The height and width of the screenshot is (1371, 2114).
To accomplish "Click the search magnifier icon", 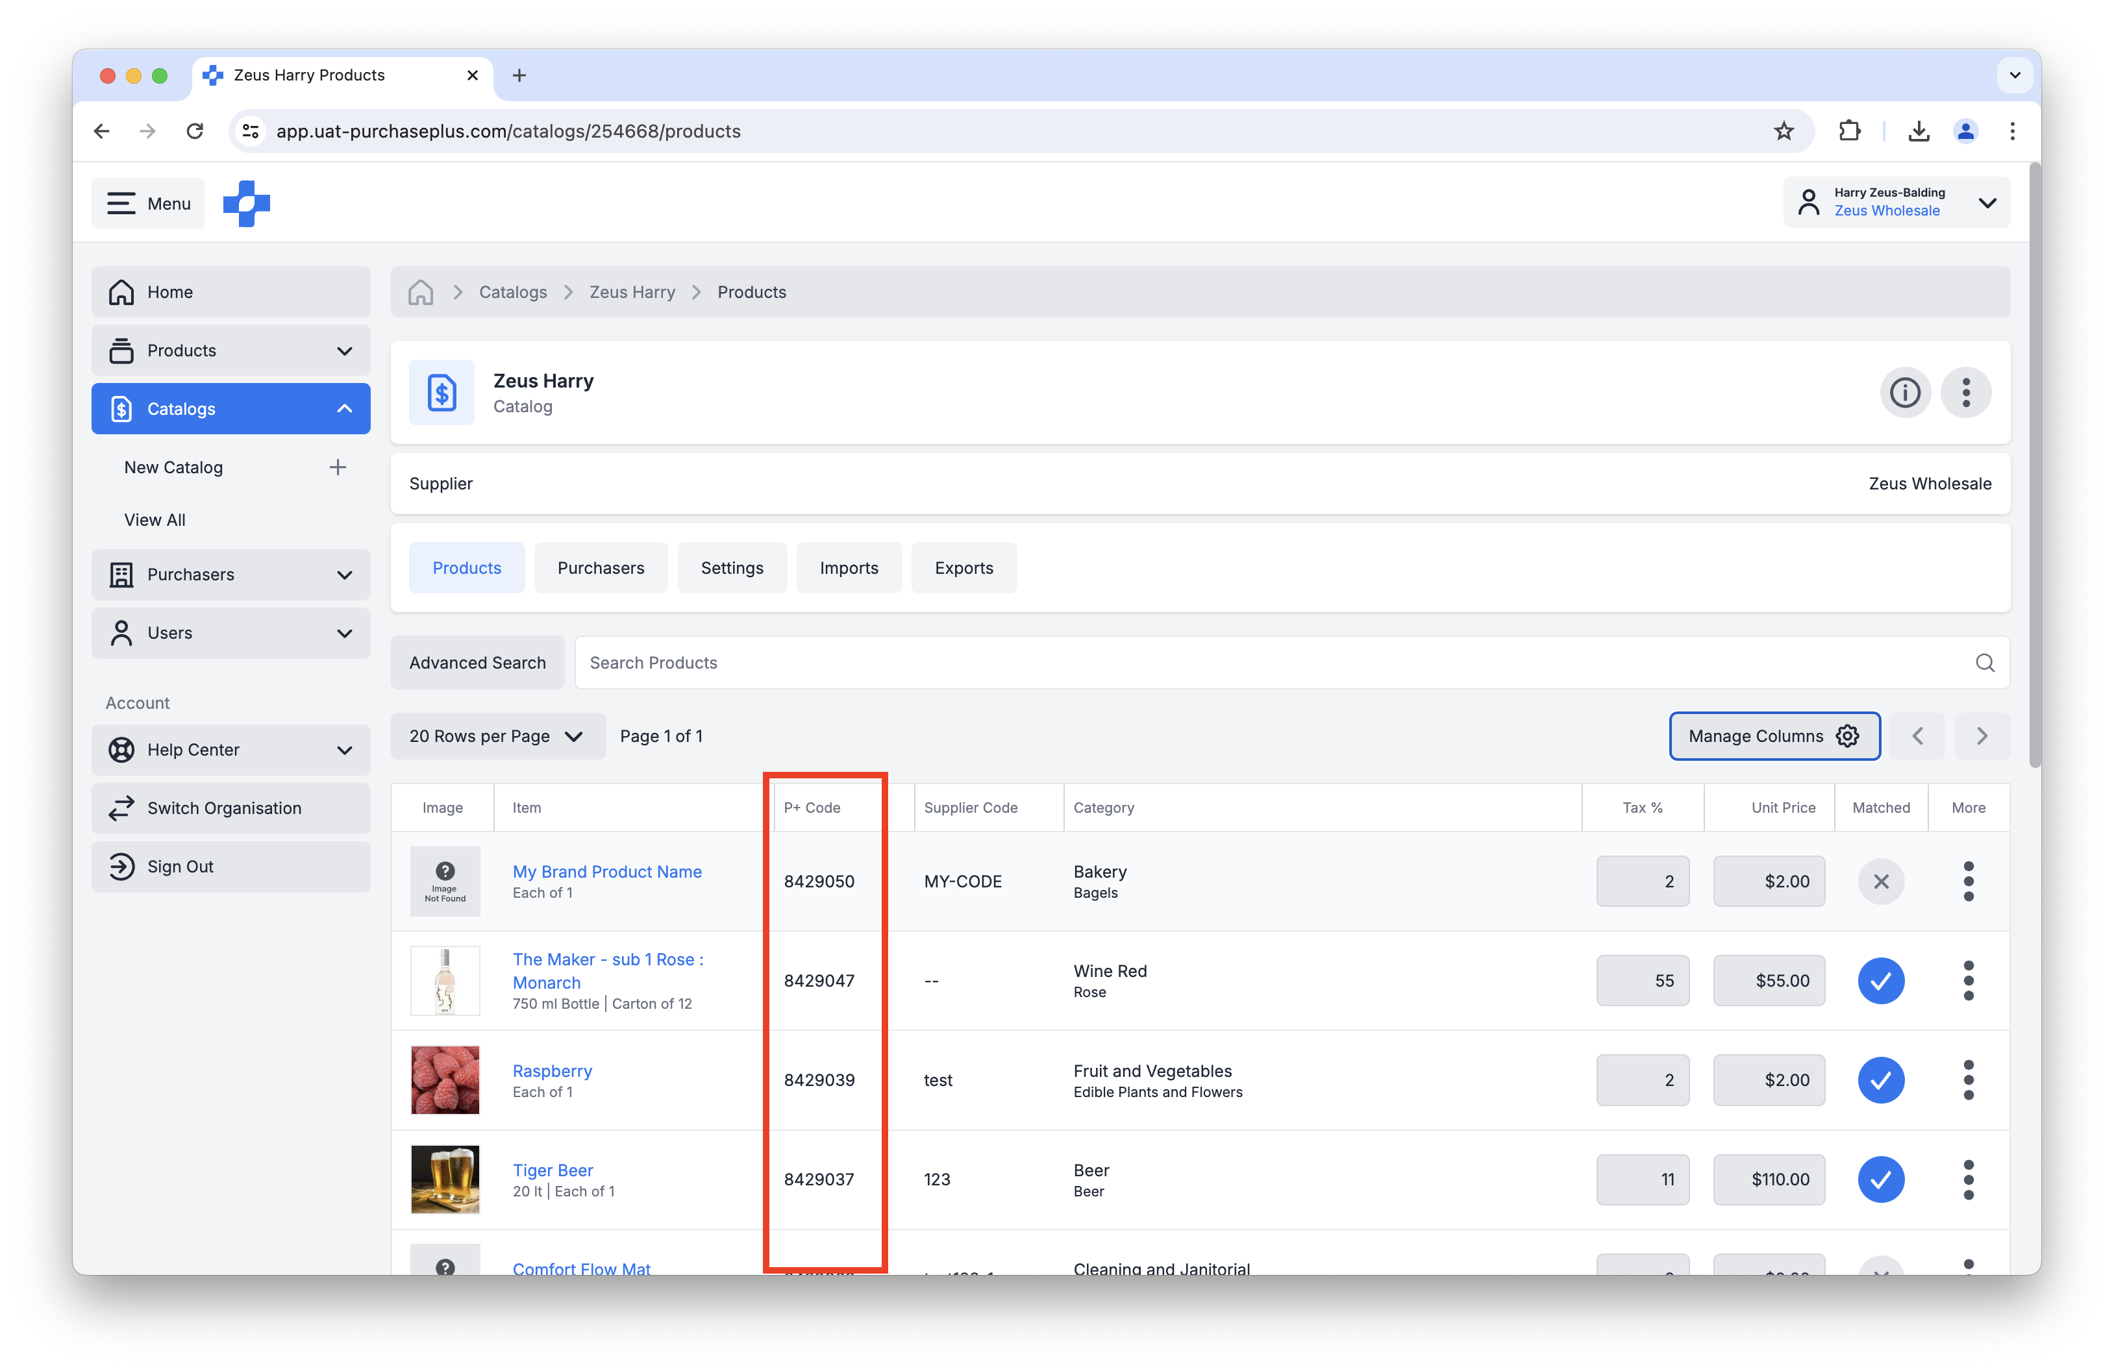I will [x=1984, y=662].
